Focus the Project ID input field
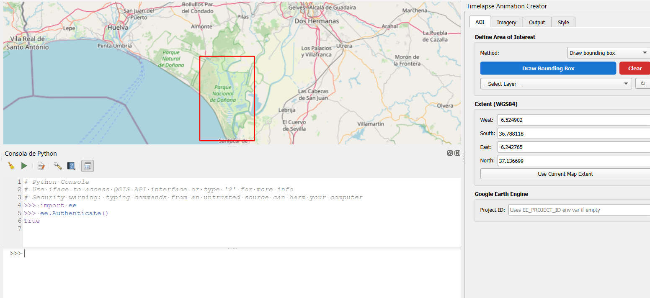This screenshot has height=298, width=650. click(x=578, y=210)
